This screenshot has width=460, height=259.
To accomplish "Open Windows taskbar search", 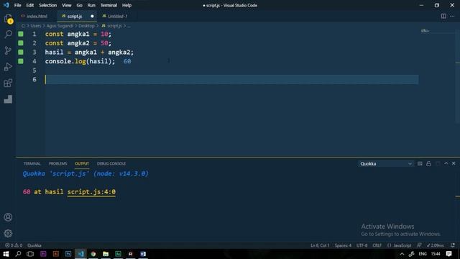I will click(x=18, y=254).
